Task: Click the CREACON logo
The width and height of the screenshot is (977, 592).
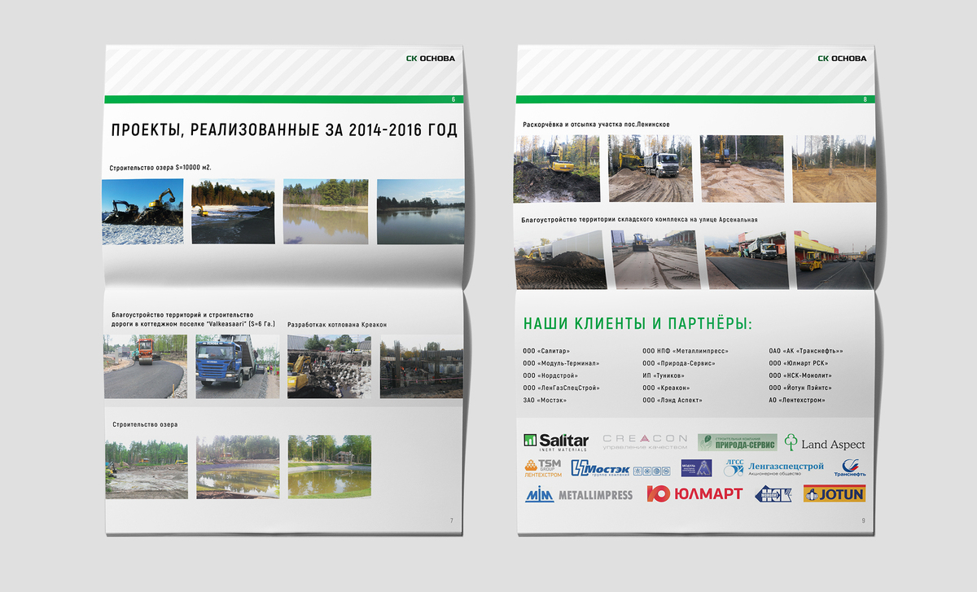Action: point(645,441)
